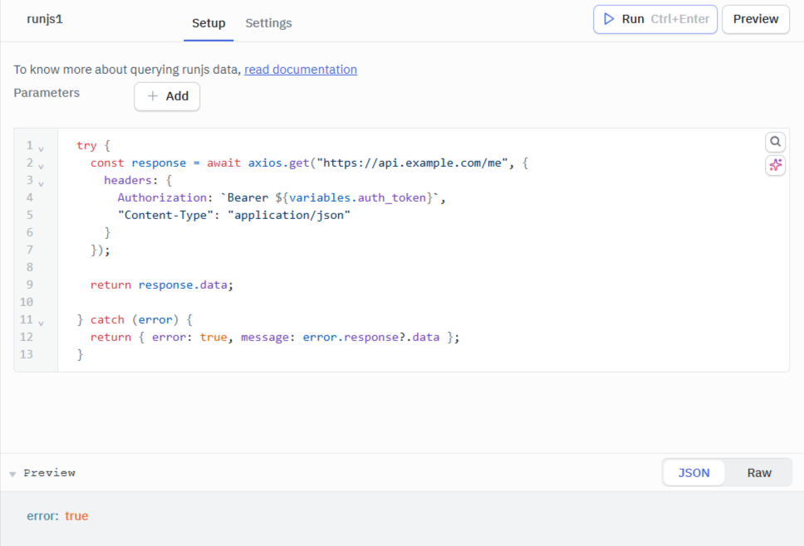Click the Add button under Parameters

(x=166, y=96)
